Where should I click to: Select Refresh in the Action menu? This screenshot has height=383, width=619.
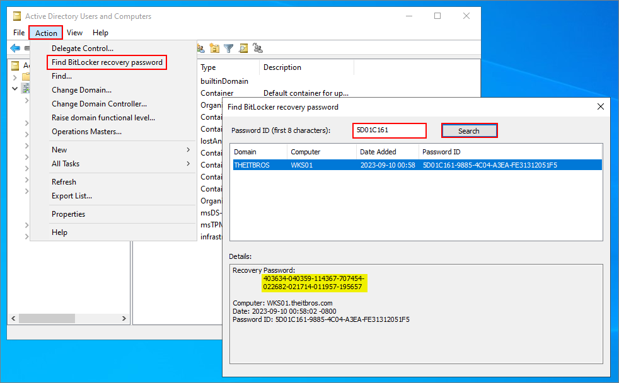[x=64, y=182]
